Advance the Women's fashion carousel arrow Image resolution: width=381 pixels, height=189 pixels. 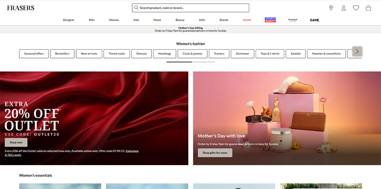tap(357, 51)
